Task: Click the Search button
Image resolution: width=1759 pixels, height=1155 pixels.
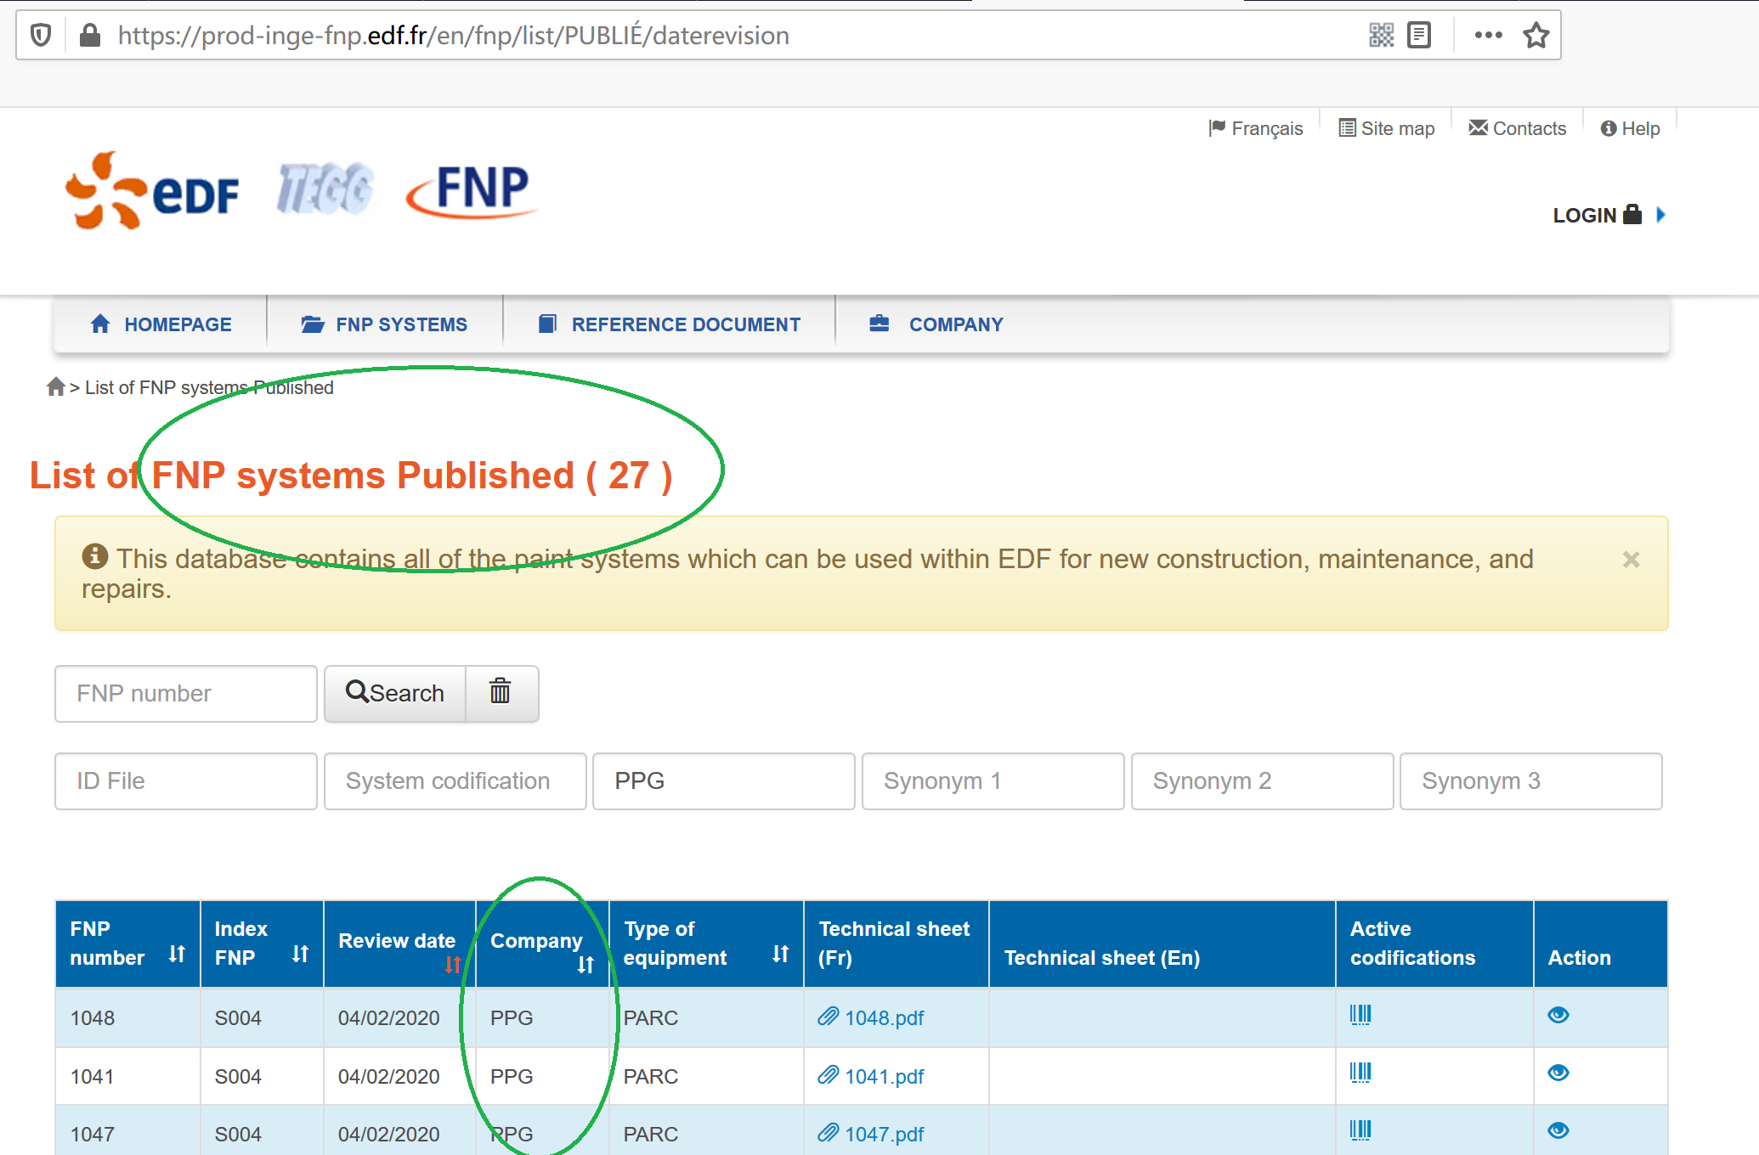Action: coord(395,693)
